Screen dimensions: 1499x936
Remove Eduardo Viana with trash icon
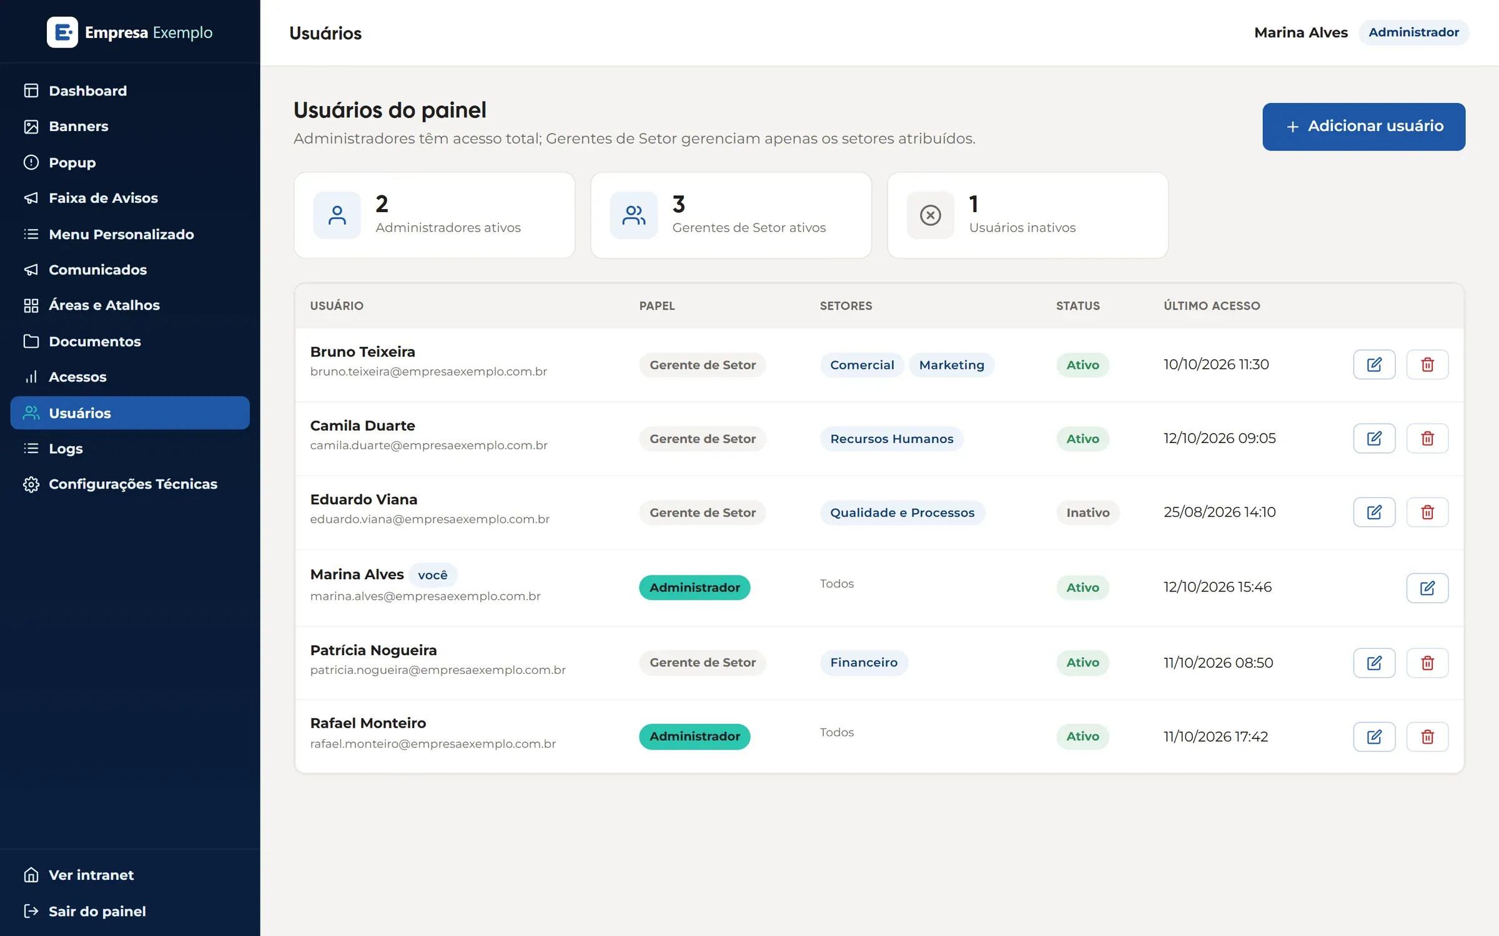click(1427, 512)
